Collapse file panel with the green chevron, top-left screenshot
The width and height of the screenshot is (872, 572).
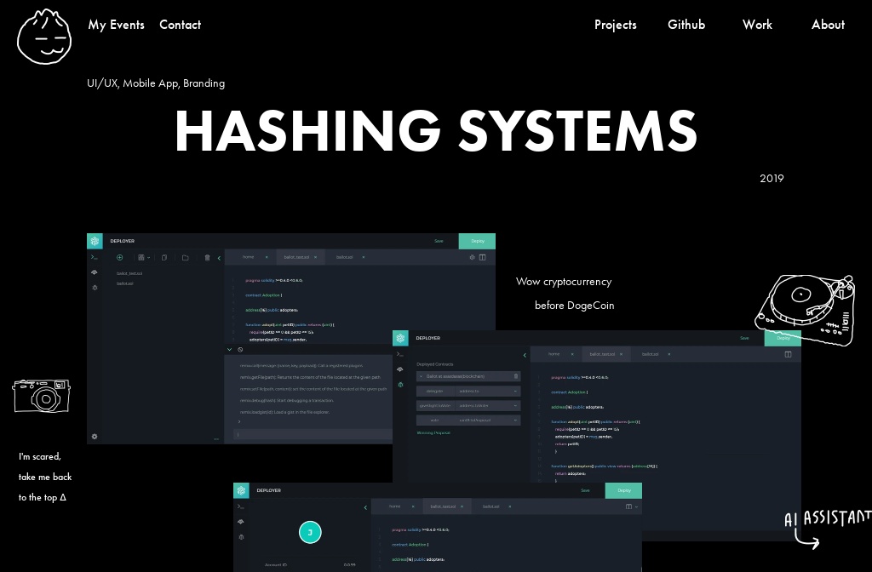(219, 258)
